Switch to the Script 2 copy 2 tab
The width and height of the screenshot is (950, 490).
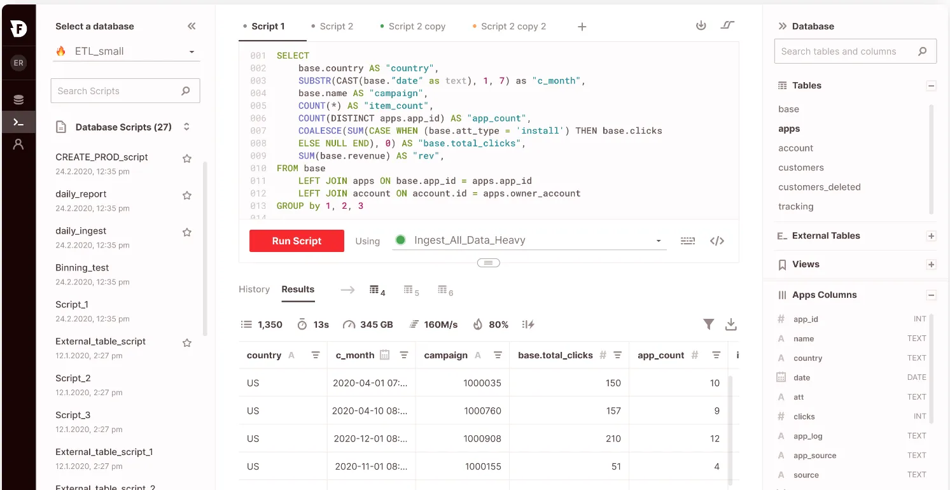coord(513,26)
